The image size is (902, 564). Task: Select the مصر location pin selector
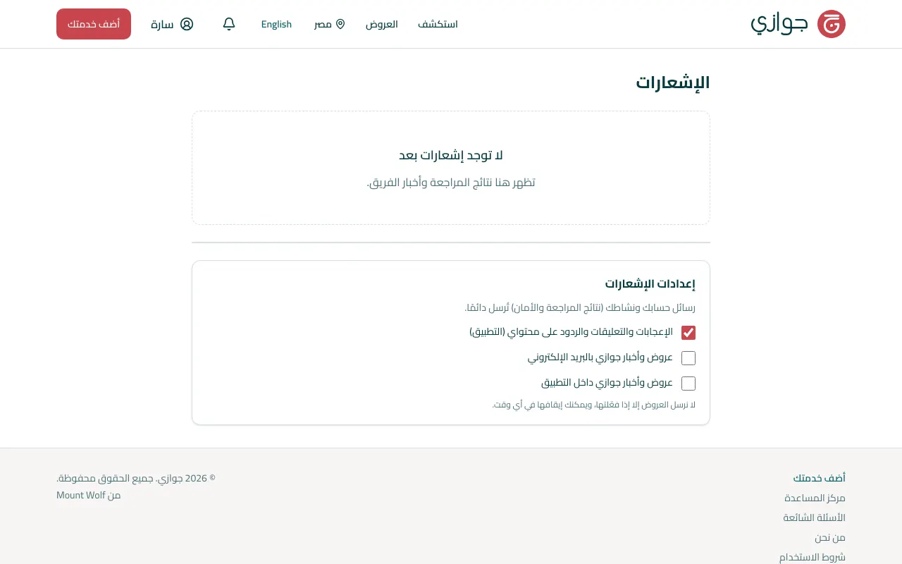tap(330, 24)
